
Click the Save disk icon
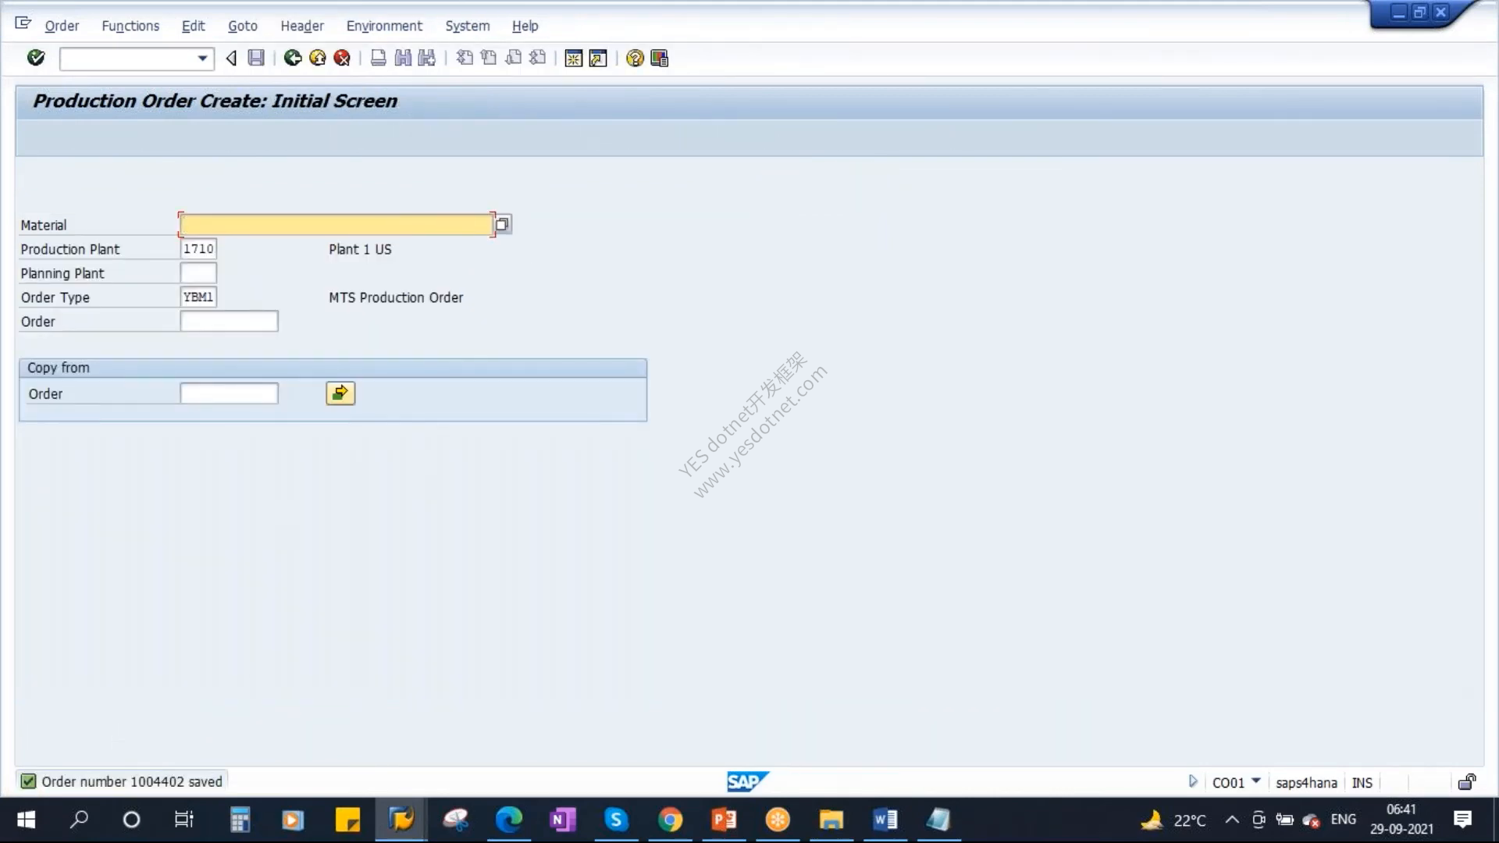point(256,58)
